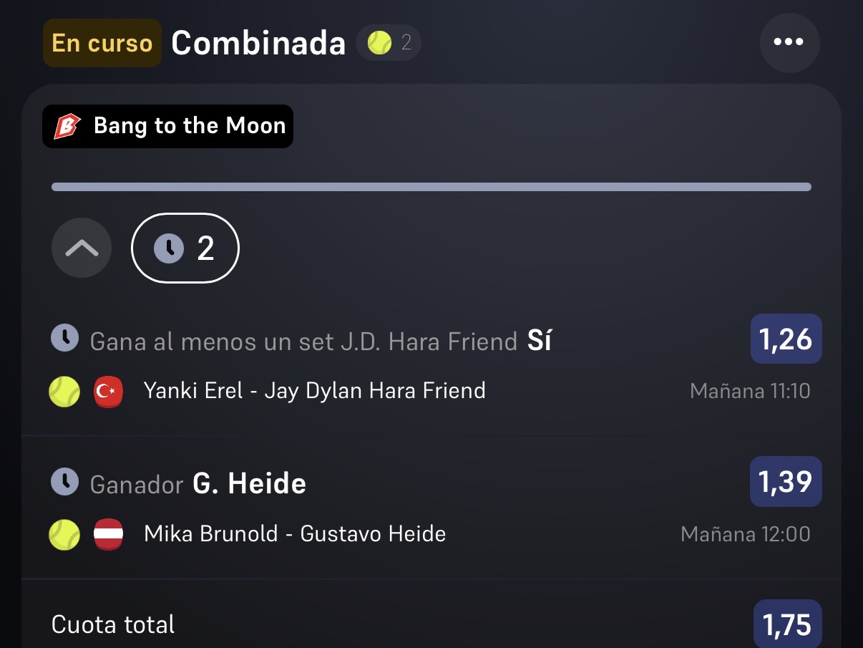Viewport: 863px width, 648px height.
Task: Click the Austria flag icon
Action: (x=109, y=534)
